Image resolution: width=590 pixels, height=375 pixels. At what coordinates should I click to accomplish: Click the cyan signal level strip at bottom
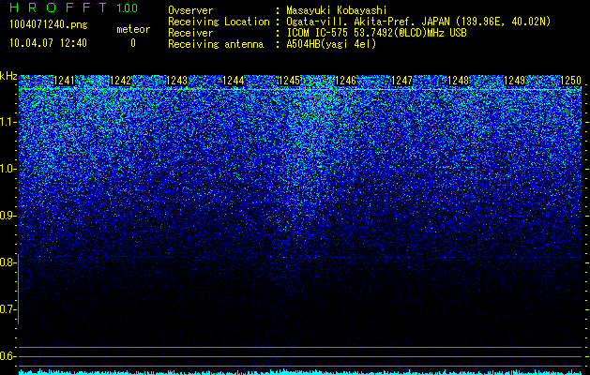(300, 372)
